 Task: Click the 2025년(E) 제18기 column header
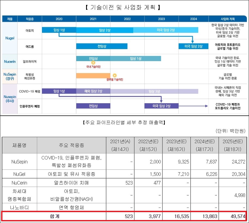(x=233, y=145)
